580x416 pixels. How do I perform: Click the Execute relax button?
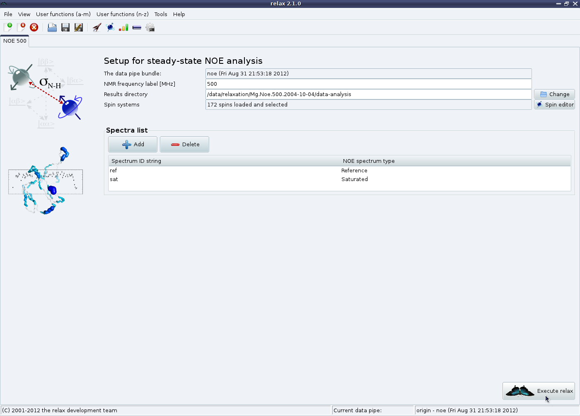539,391
